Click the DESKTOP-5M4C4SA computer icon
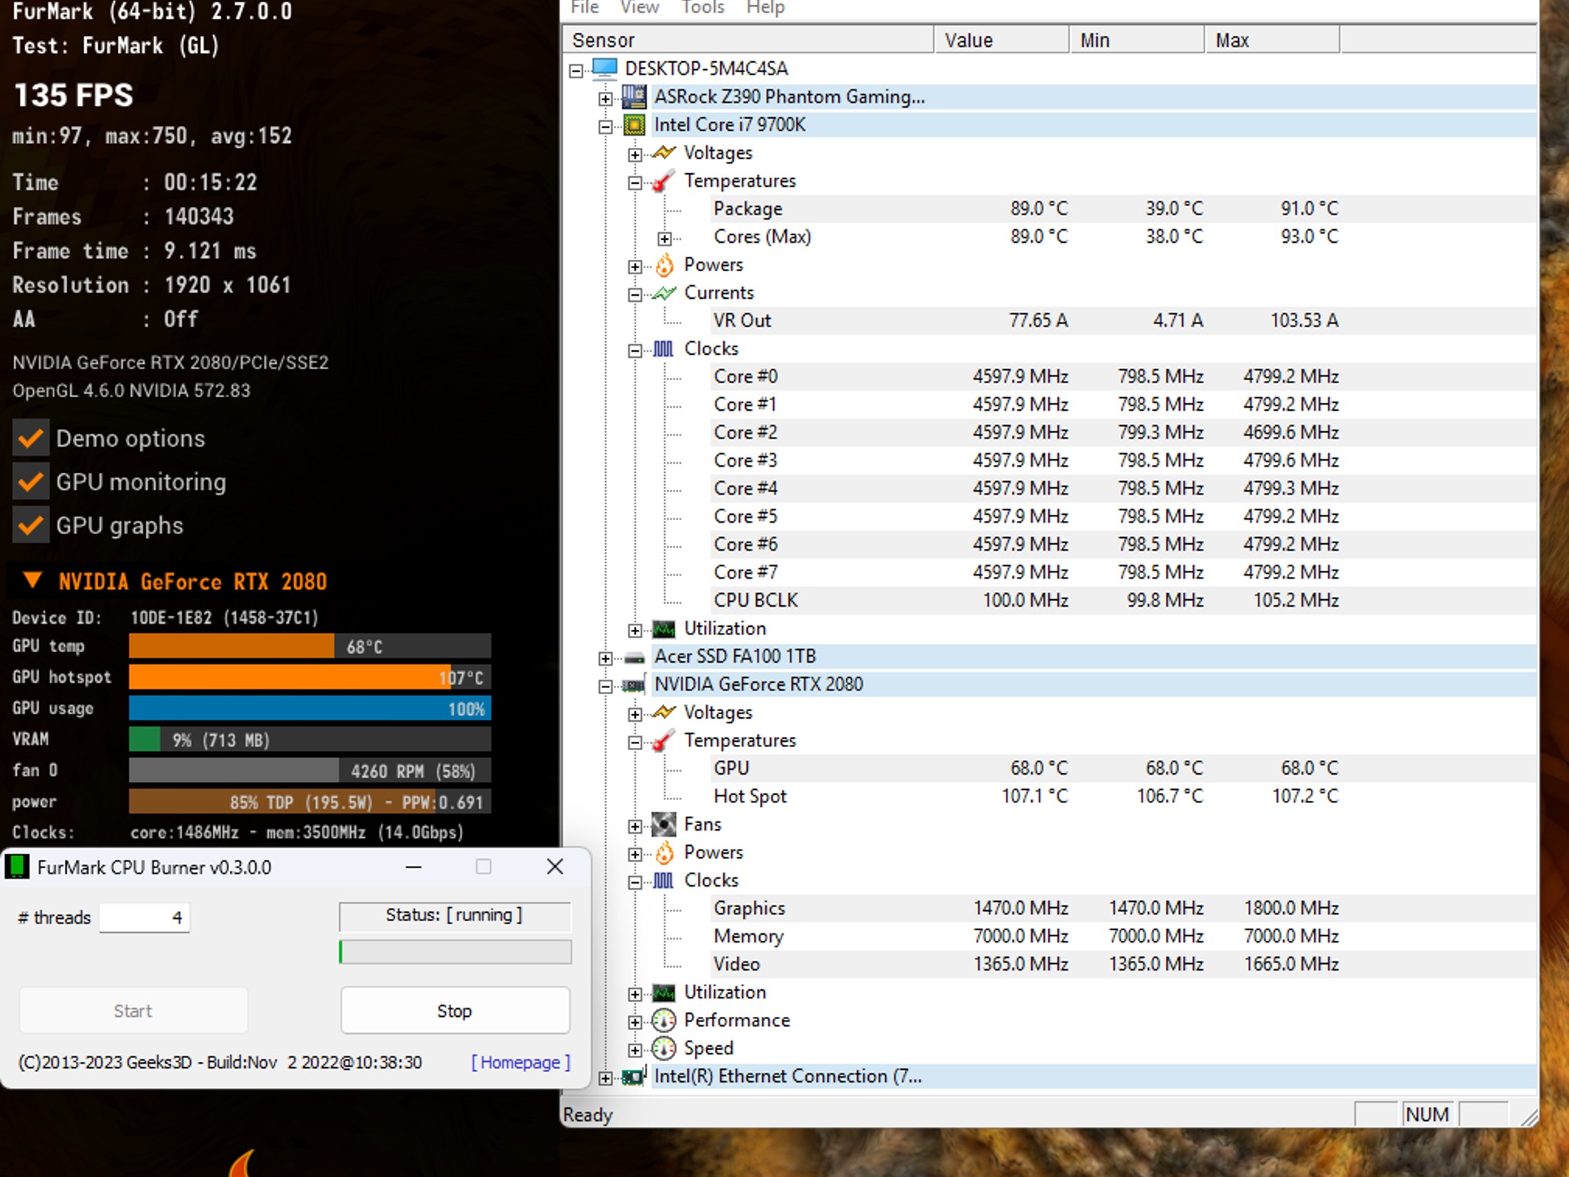The image size is (1569, 1177). (604, 69)
